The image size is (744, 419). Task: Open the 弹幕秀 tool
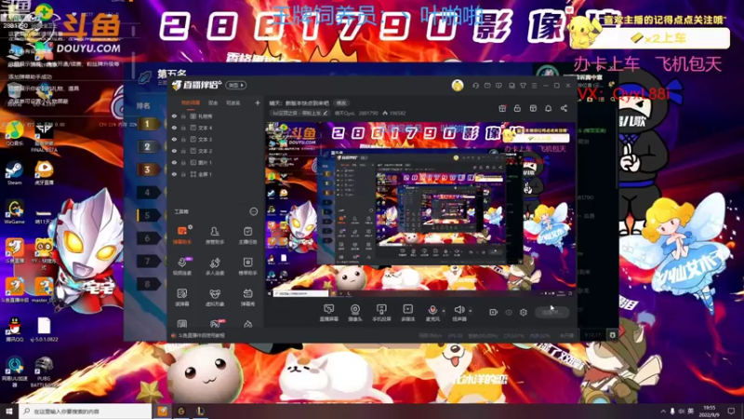[x=247, y=297]
